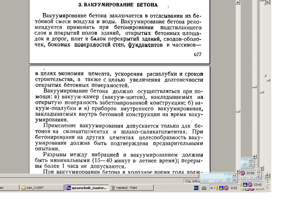Click the 0:03 system clock
This screenshot has height=211, width=281.
pos(234,188)
